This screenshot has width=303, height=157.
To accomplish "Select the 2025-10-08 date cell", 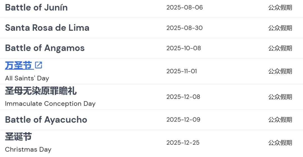I will (183, 48).
